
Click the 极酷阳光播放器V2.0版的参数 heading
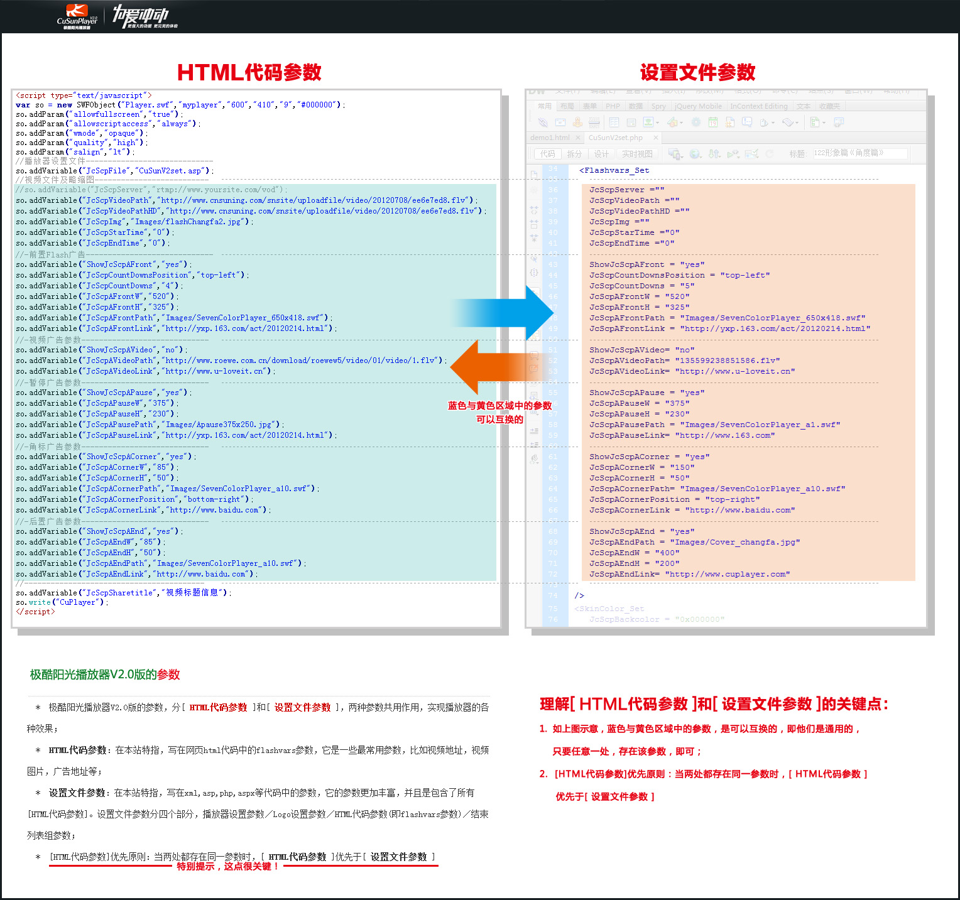(105, 675)
